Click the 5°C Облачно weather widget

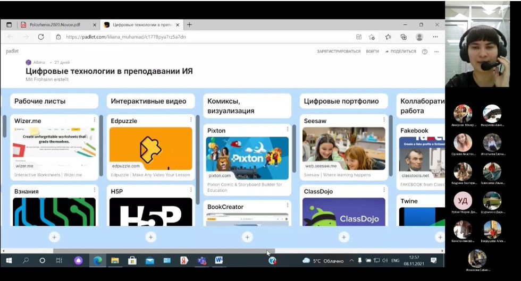323,261
